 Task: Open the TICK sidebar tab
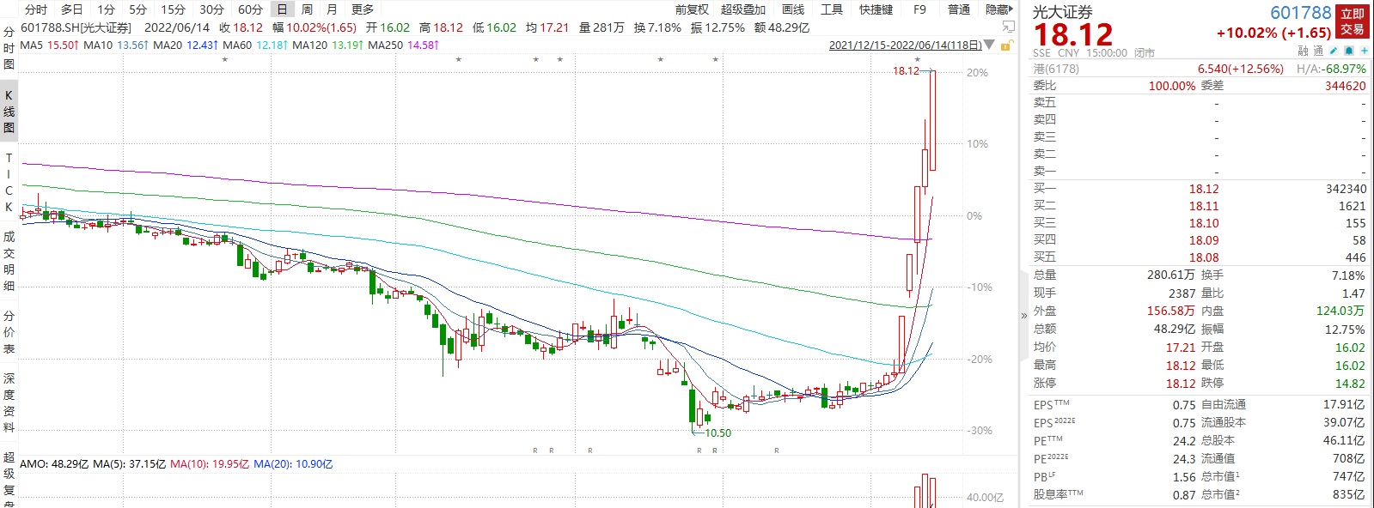coord(9,183)
